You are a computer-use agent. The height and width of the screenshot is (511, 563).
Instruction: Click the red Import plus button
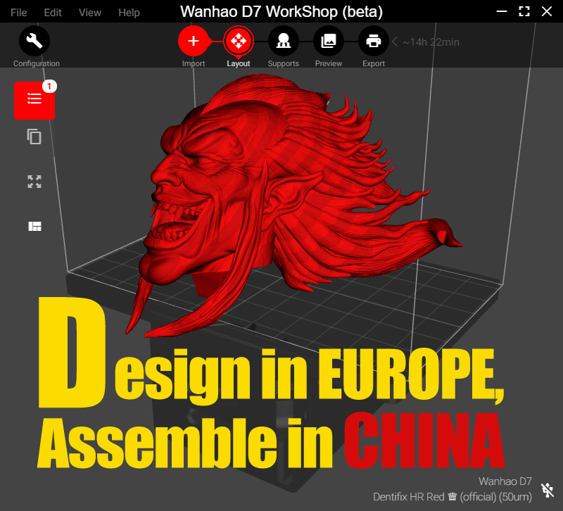coord(194,41)
